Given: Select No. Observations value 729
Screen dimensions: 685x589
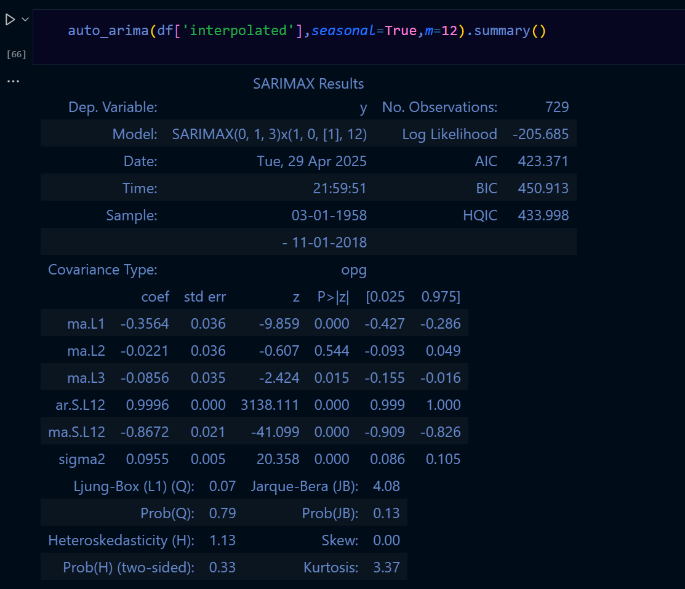Looking at the screenshot, I should 557,107.
